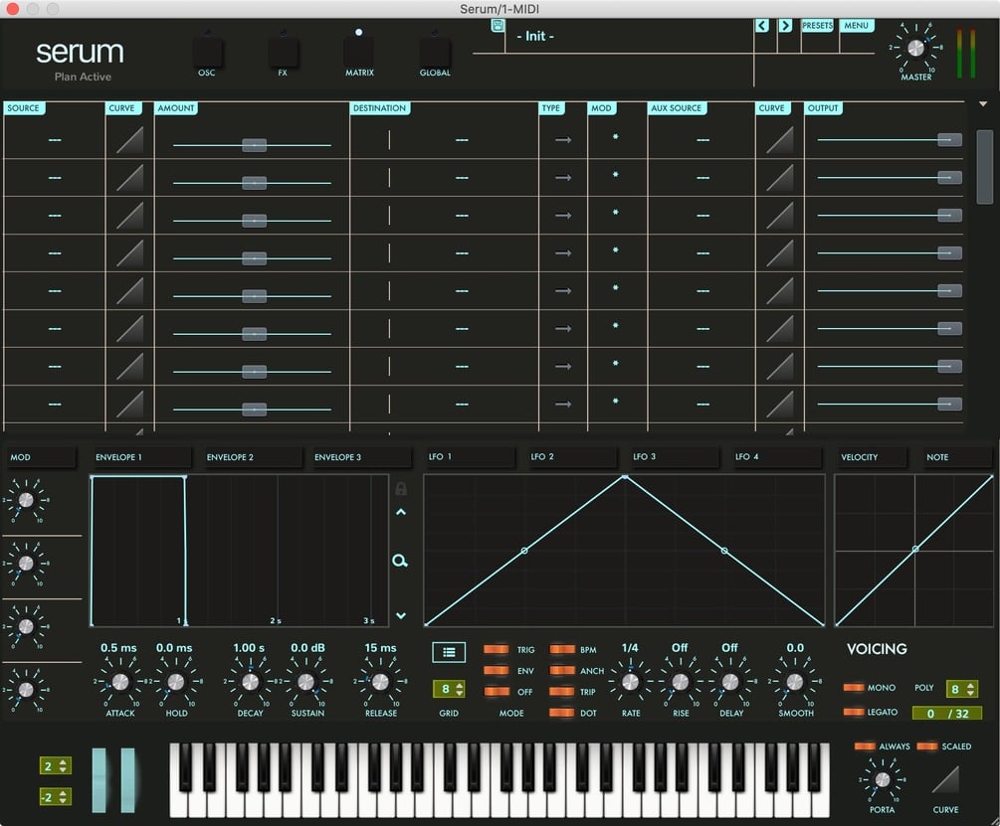Toggle portamento SCALED switch
This screenshot has height=826, width=1000.
click(927, 745)
